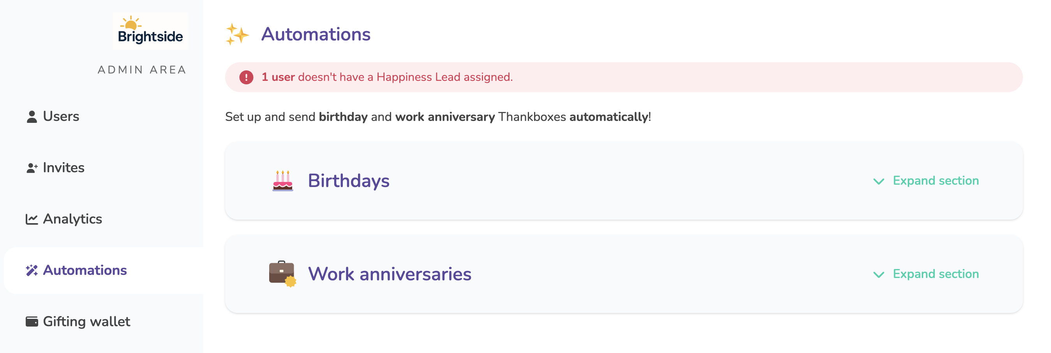The height and width of the screenshot is (353, 1051).
Task: Click the chevron next to Birthdays expand
Action: click(x=878, y=182)
